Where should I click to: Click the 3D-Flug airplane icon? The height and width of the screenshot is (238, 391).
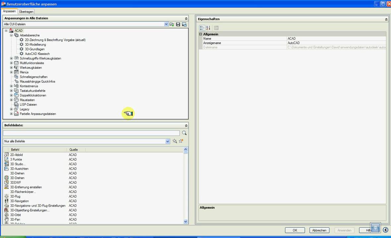pos(7,196)
